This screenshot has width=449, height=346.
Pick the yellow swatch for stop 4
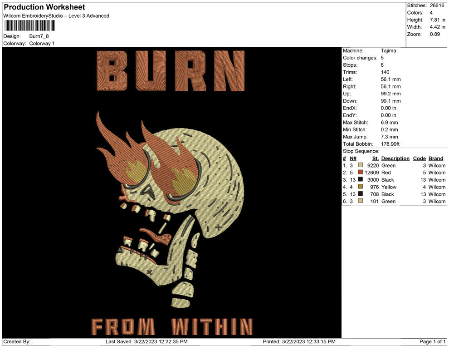361,187
